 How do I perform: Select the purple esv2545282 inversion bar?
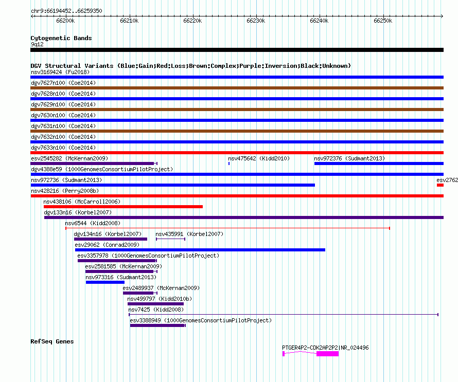pos(94,163)
